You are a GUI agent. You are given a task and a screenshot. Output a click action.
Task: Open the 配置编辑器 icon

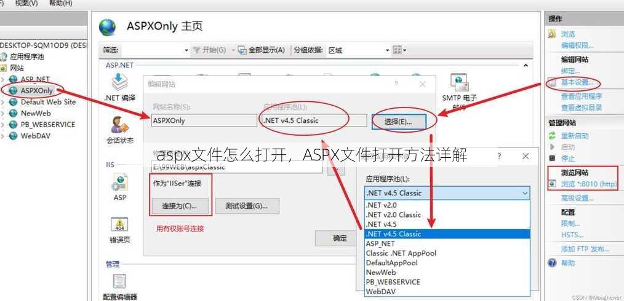tap(119, 281)
